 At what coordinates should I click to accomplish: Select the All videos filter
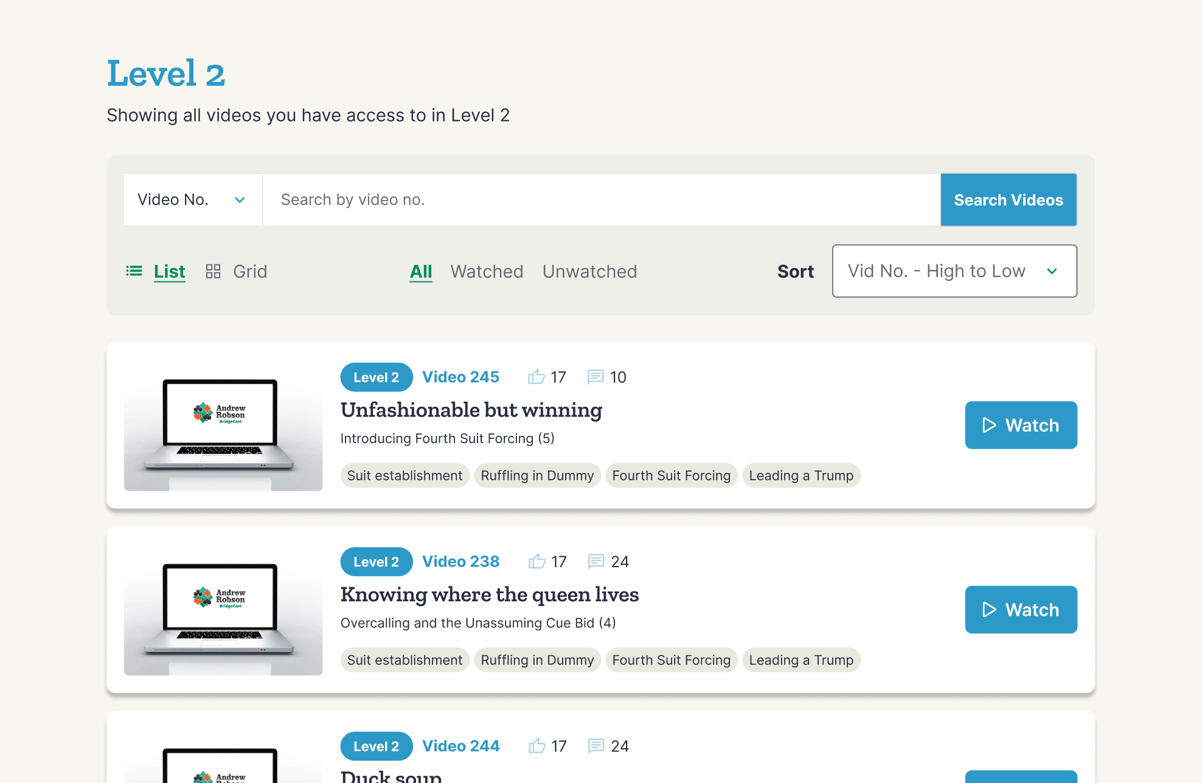click(421, 271)
